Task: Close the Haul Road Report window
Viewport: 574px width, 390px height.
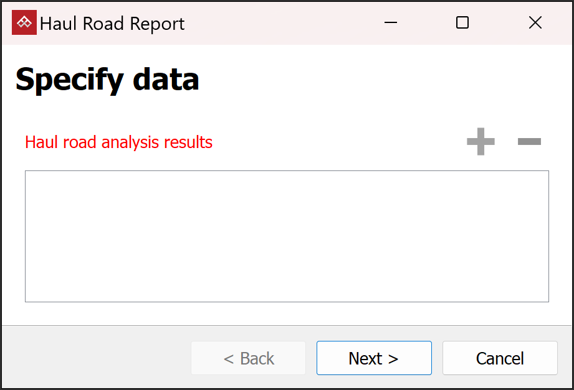Action: [535, 23]
